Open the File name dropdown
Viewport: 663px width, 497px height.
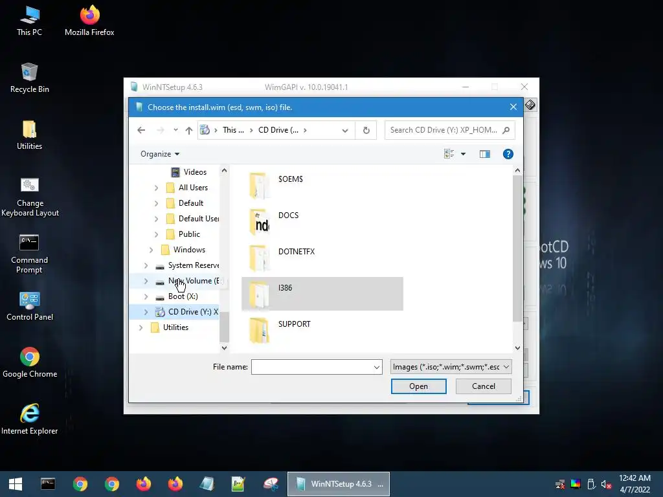pyautogui.click(x=376, y=367)
